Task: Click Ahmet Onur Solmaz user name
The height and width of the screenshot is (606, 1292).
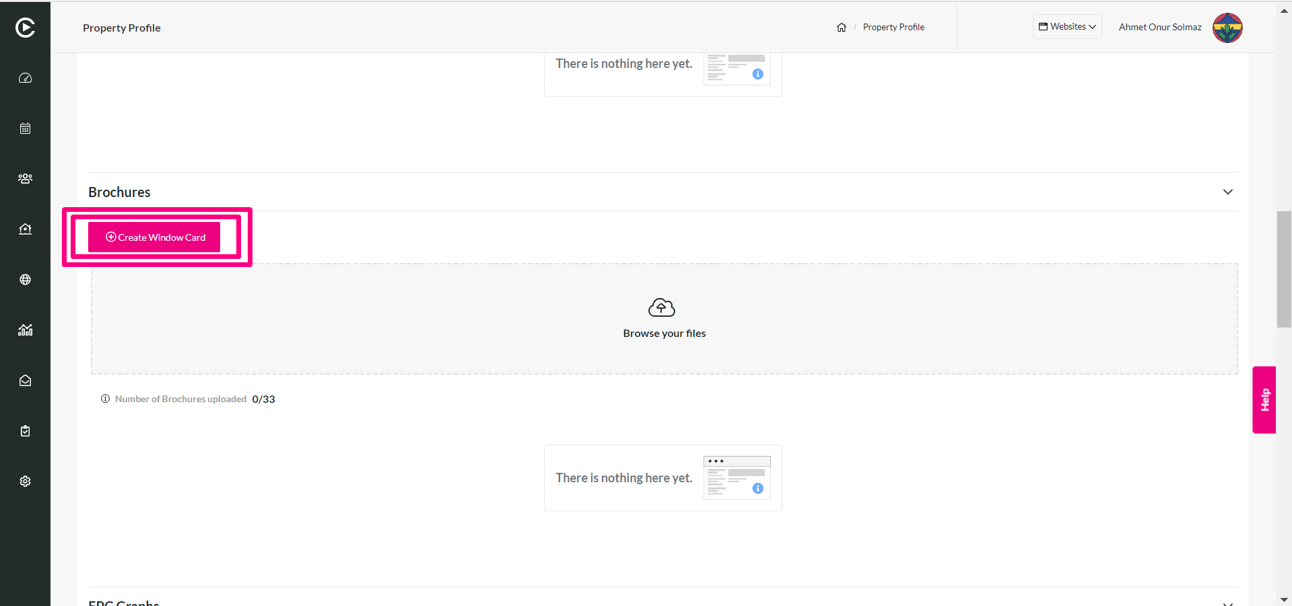Action: (x=1160, y=28)
